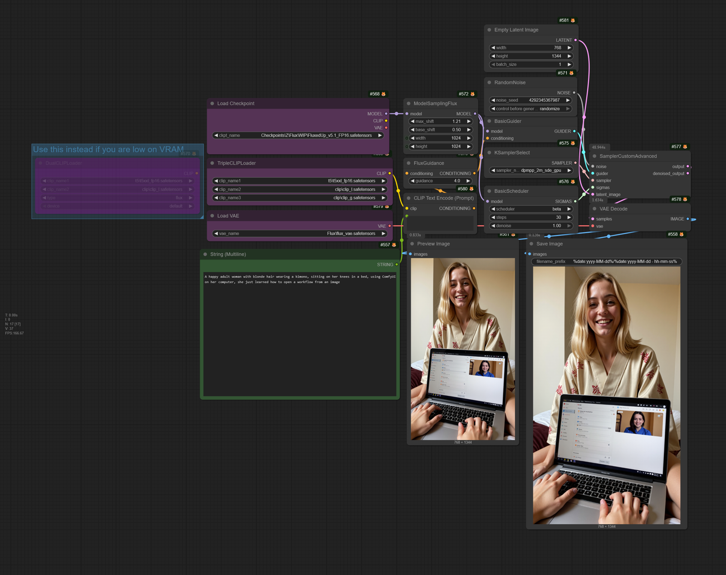726x575 pixels.
Task: Open the dpmpp_2m_sde_gpu sampler selector
Action: 531,171
